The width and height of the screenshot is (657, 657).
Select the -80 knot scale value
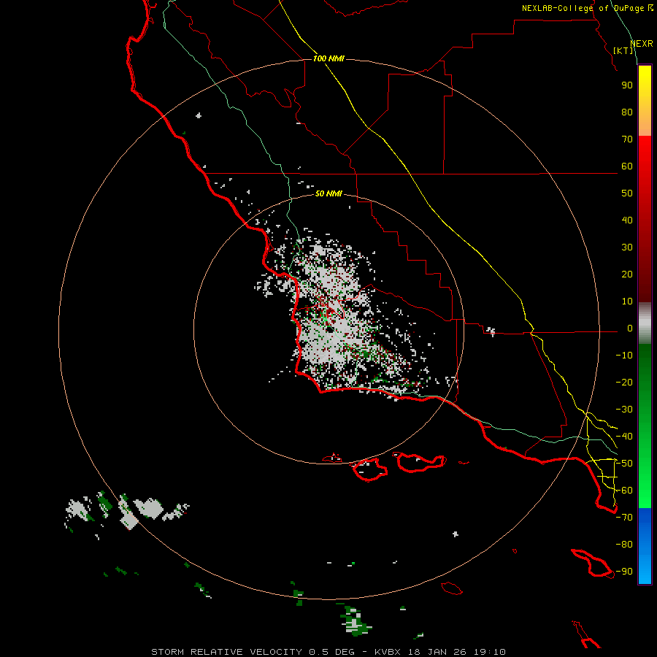[x=624, y=545]
